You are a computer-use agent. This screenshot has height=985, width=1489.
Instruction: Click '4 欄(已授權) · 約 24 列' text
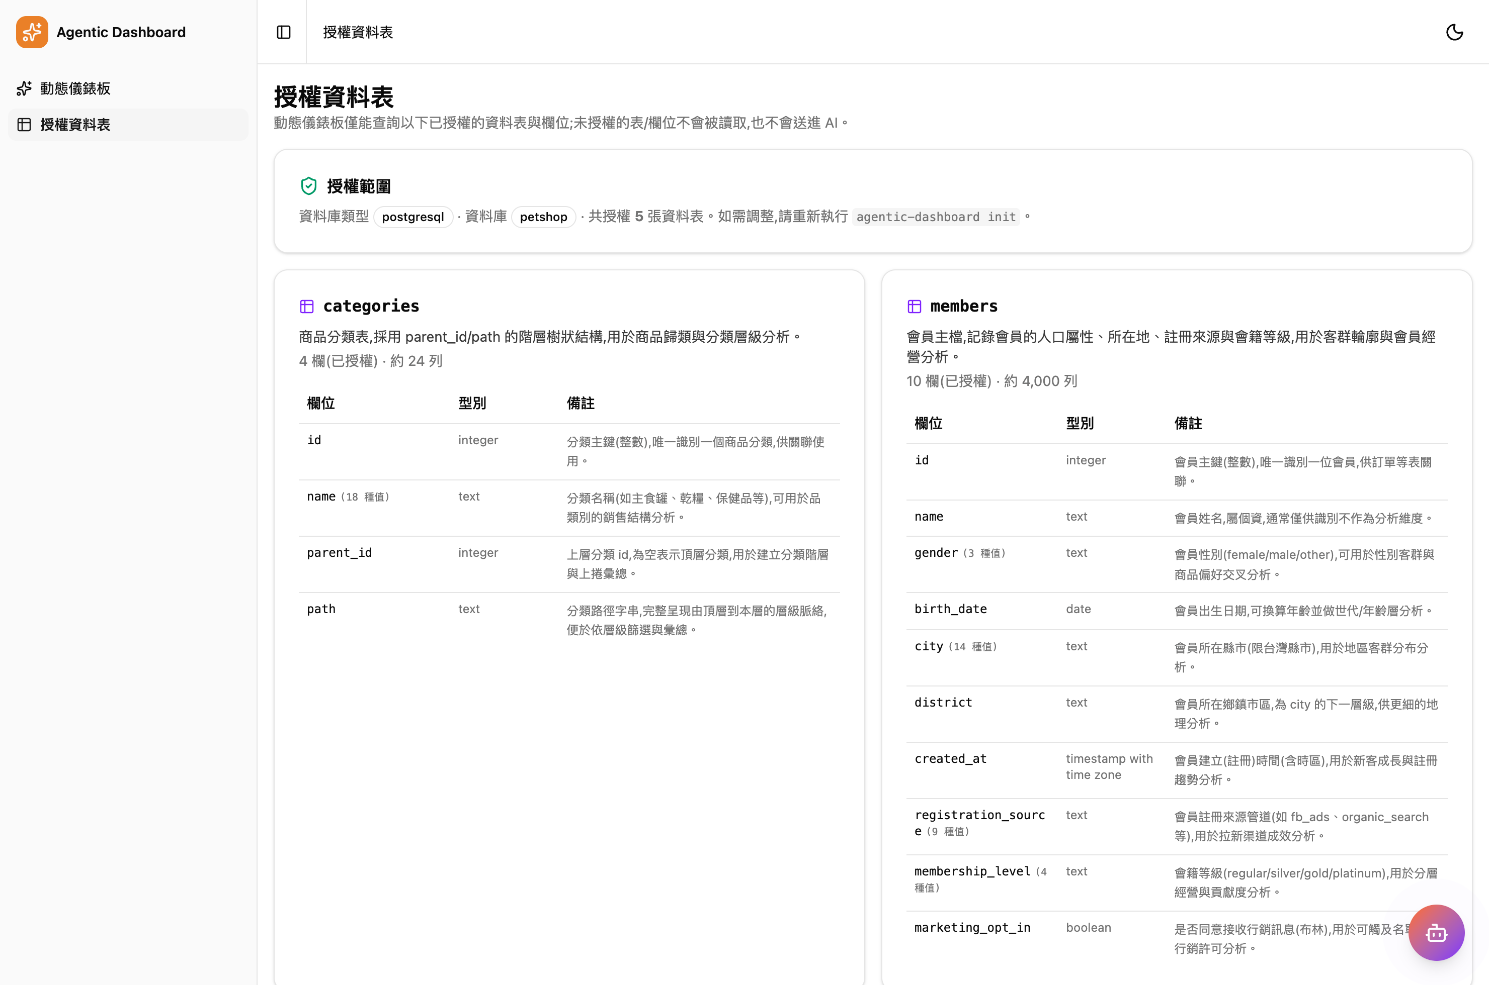(371, 361)
